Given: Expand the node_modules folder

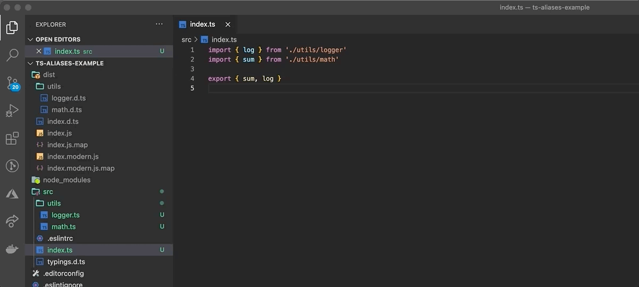Looking at the screenshot, I should click(67, 180).
